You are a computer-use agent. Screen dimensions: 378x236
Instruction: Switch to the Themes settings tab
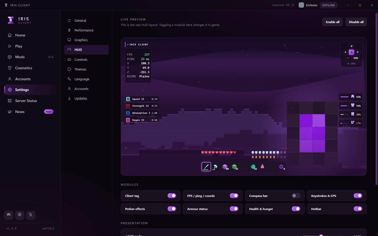click(x=86, y=69)
